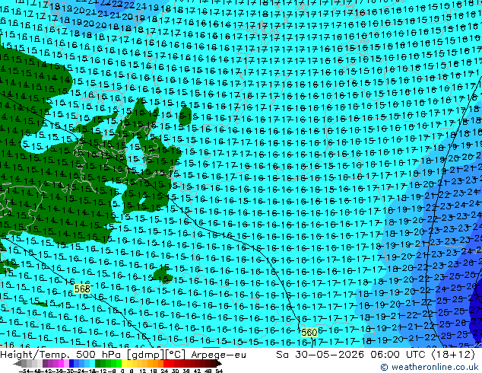The height and width of the screenshot is (373, 482).
Task: Click the right arrow end of color scale
Action: pos(219,363)
